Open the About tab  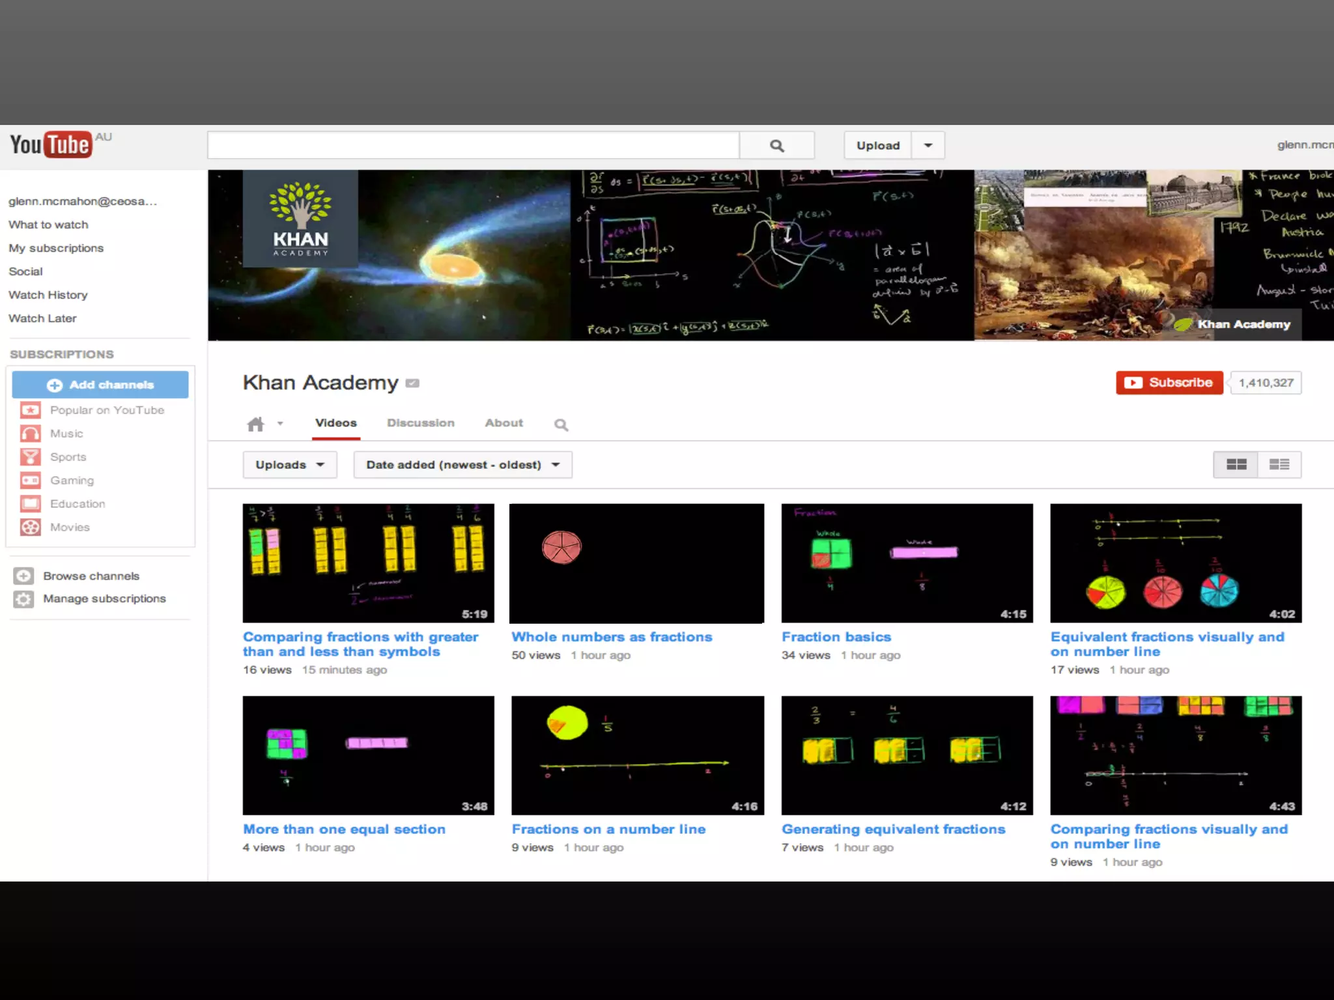click(x=504, y=423)
